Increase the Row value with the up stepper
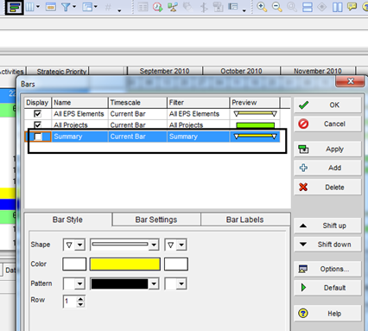The image size is (368, 331). [80, 299]
